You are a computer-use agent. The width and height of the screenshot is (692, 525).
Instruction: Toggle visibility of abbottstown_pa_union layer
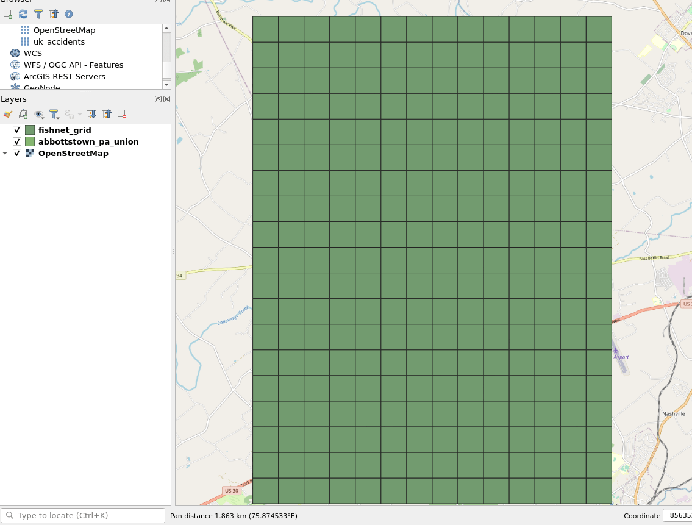(16, 141)
